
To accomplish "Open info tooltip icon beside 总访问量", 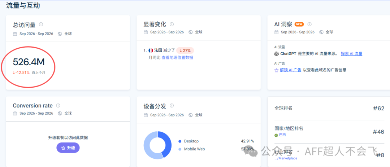I will click(x=41, y=25).
